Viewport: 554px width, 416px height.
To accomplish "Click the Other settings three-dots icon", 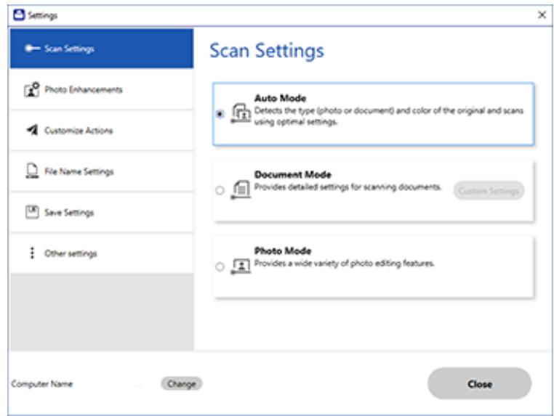I will pos(32,253).
